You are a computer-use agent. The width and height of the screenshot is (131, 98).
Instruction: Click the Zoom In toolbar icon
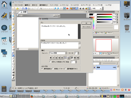point(55,8)
